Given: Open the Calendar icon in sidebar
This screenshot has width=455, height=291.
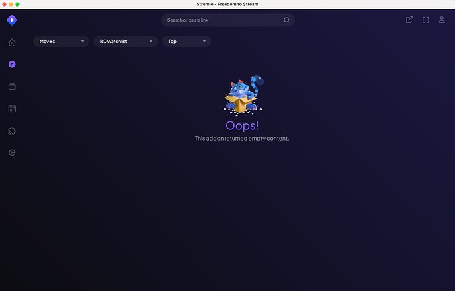Looking at the screenshot, I should coord(12,108).
